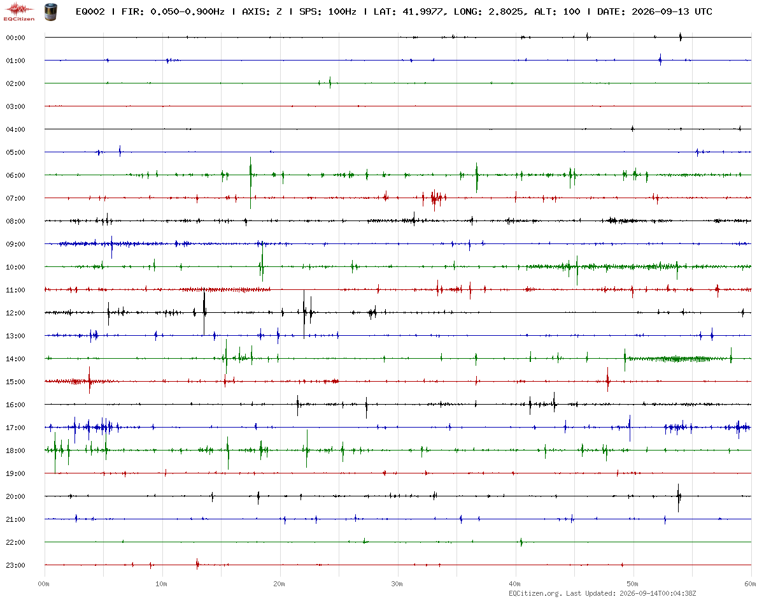Select the 00:00 hour row label
The height and width of the screenshot is (599, 764).
pos(15,38)
